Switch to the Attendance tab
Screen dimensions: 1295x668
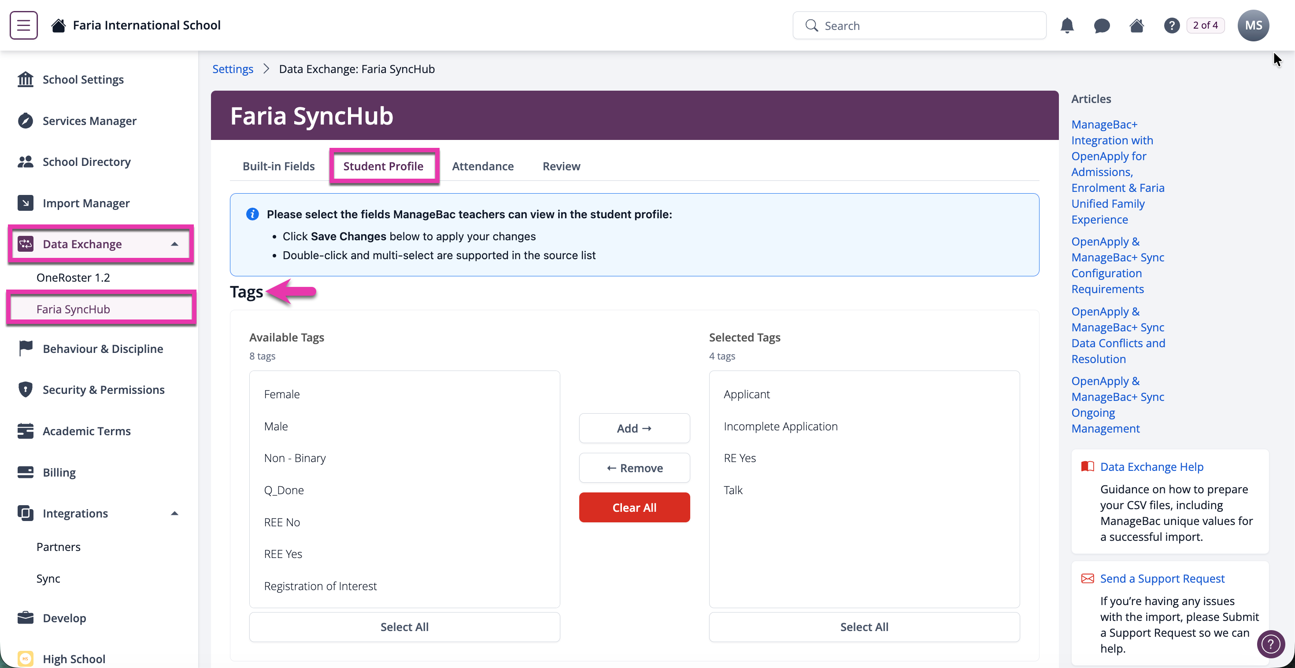(483, 166)
